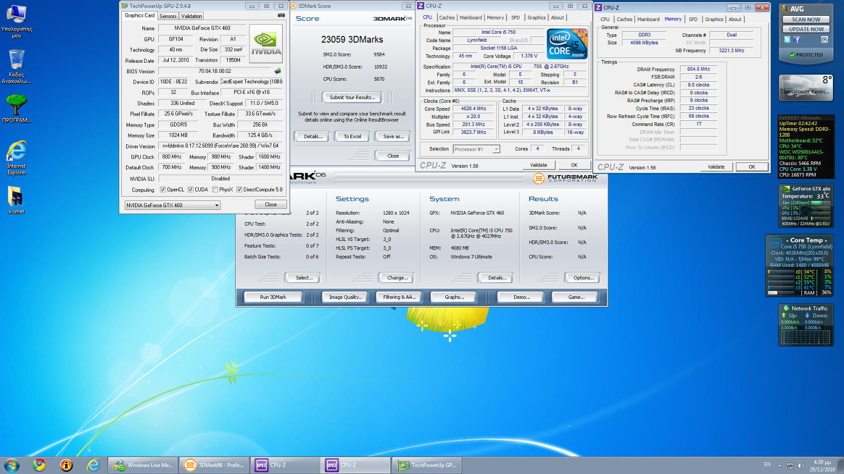Click the AVG Facebook icon
The image size is (844, 474).
click(x=797, y=40)
